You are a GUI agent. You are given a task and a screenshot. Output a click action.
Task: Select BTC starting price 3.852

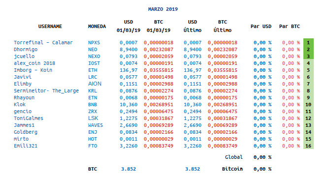pos(129,169)
